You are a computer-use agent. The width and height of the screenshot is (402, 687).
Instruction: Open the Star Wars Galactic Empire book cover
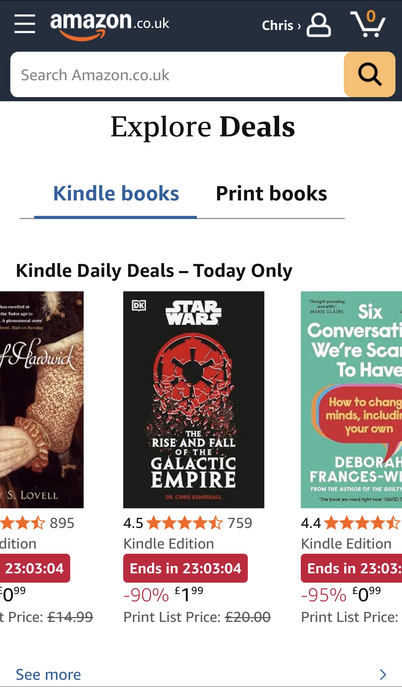click(193, 399)
